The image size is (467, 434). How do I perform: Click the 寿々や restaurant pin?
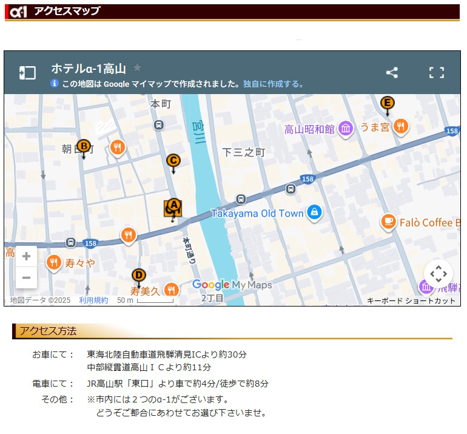coord(54,263)
